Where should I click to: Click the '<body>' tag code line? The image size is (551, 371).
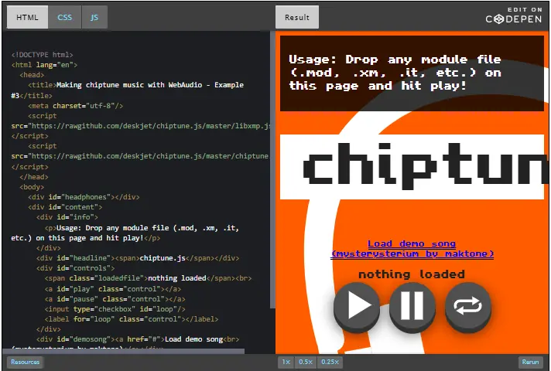point(32,187)
